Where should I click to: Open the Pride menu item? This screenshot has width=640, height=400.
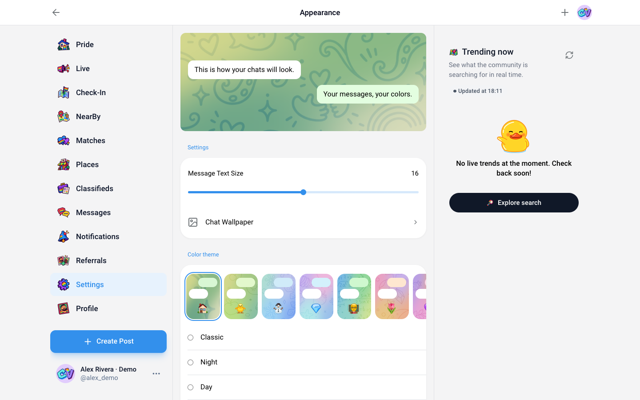point(108,44)
